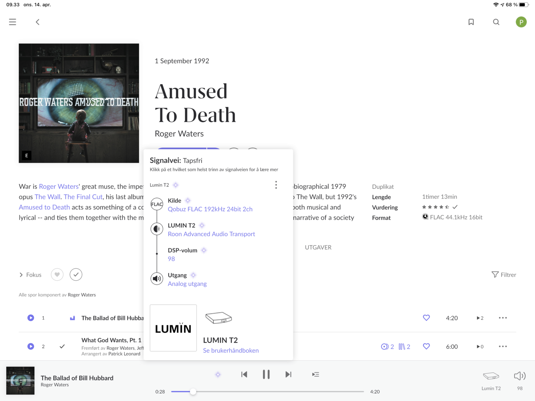Viewport: 535px width, 401px height.
Task: Open more options for track 1
Action: click(503, 318)
